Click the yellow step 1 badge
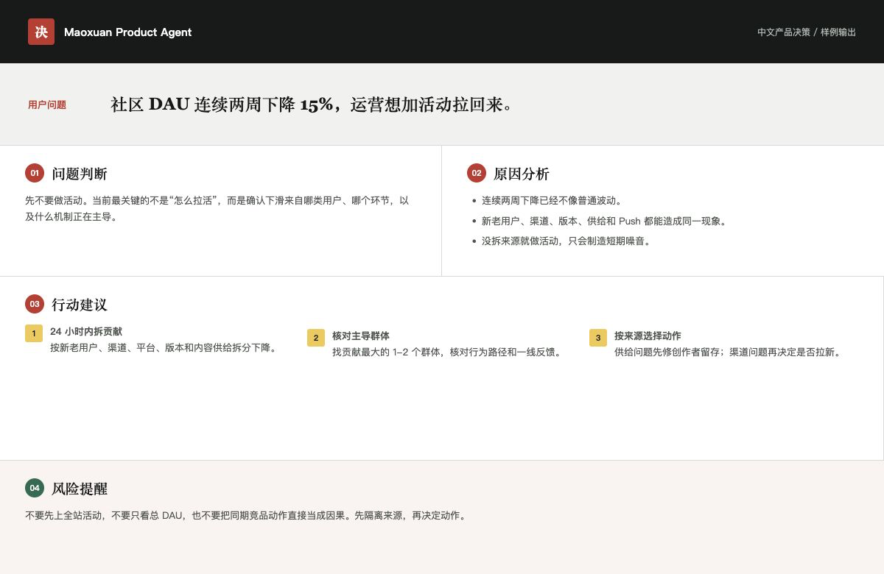The width and height of the screenshot is (884, 574). click(x=34, y=333)
